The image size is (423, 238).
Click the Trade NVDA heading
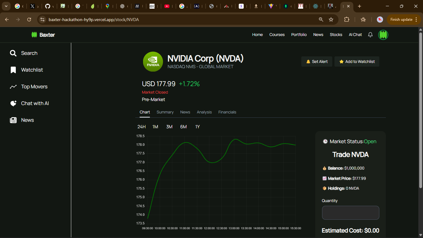pos(351,155)
